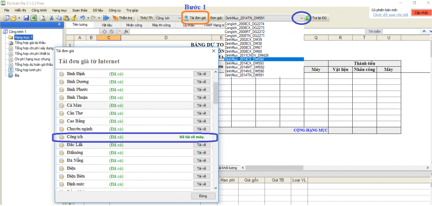432x206 pixels.
Task: Click the Thẩm tra toolbar icon
Action: pos(116,18)
